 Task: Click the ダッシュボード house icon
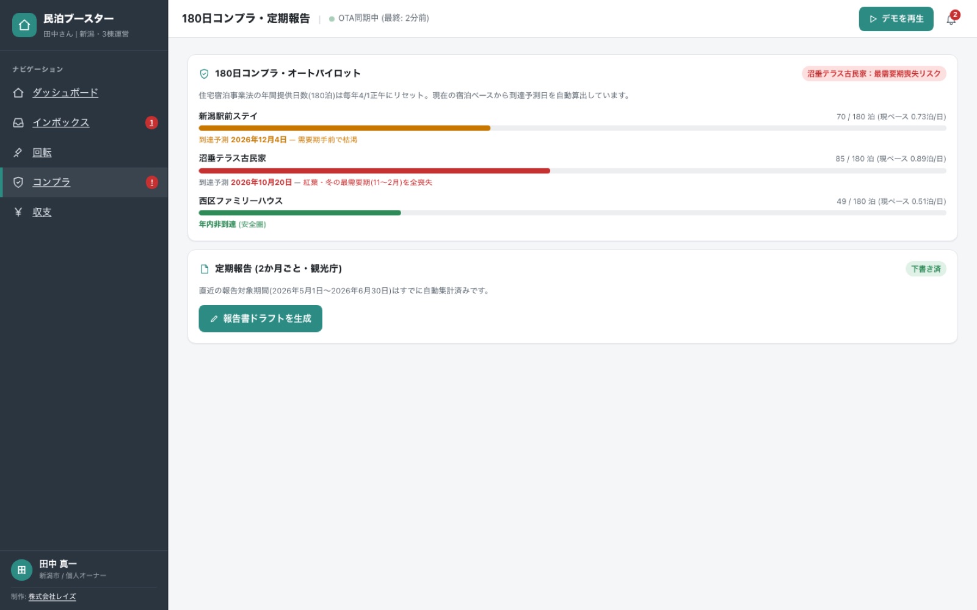(x=18, y=93)
